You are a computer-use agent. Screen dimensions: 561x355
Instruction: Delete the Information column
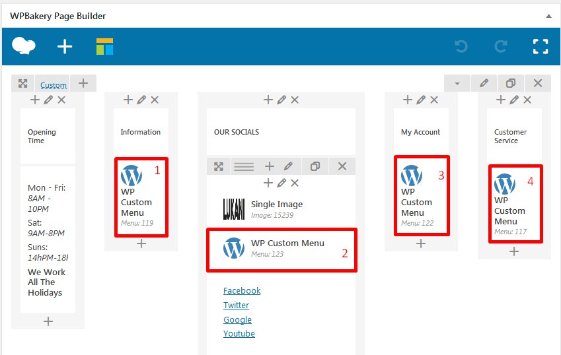click(155, 100)
